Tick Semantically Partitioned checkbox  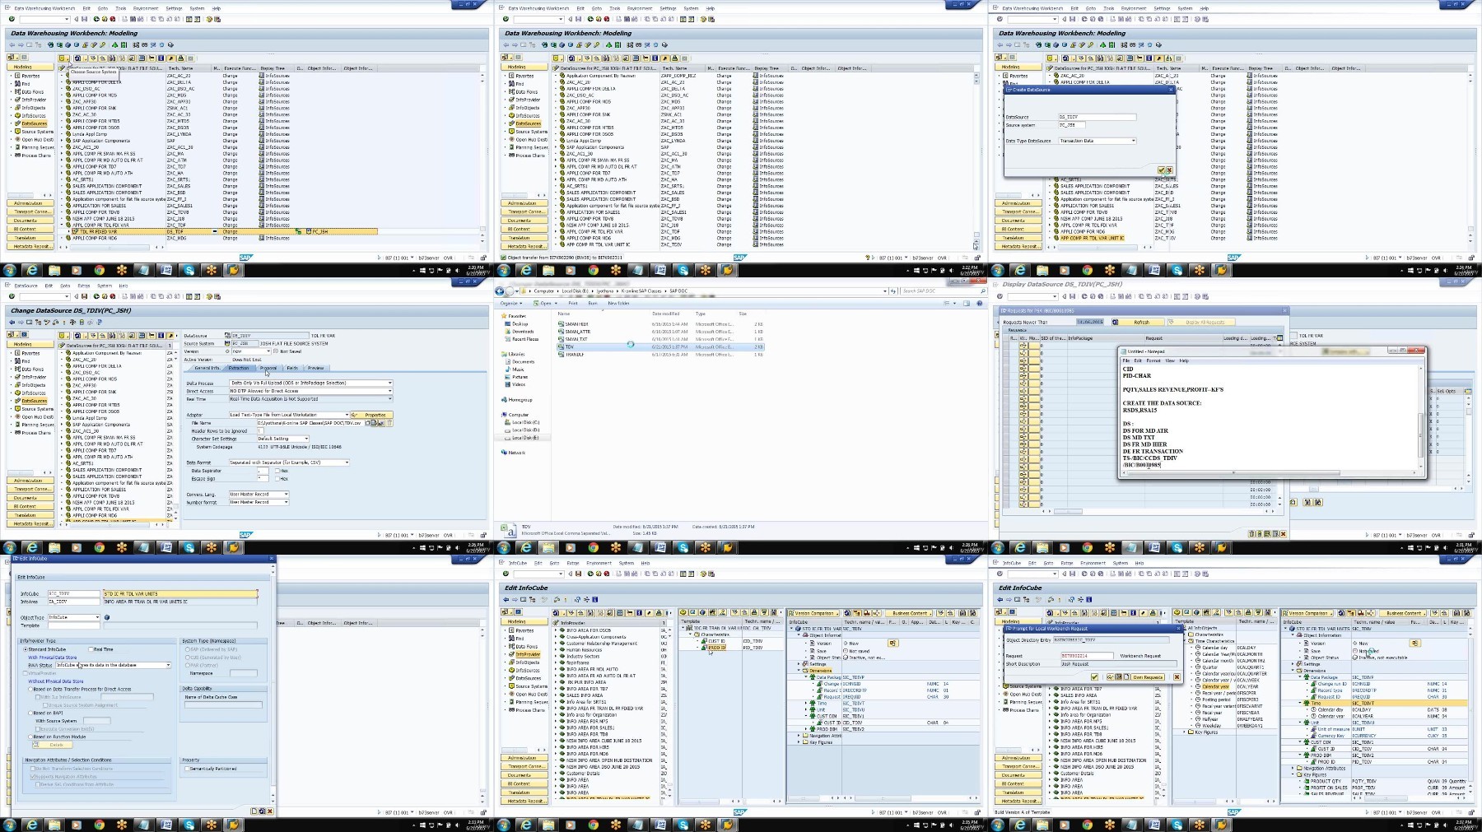187,769
